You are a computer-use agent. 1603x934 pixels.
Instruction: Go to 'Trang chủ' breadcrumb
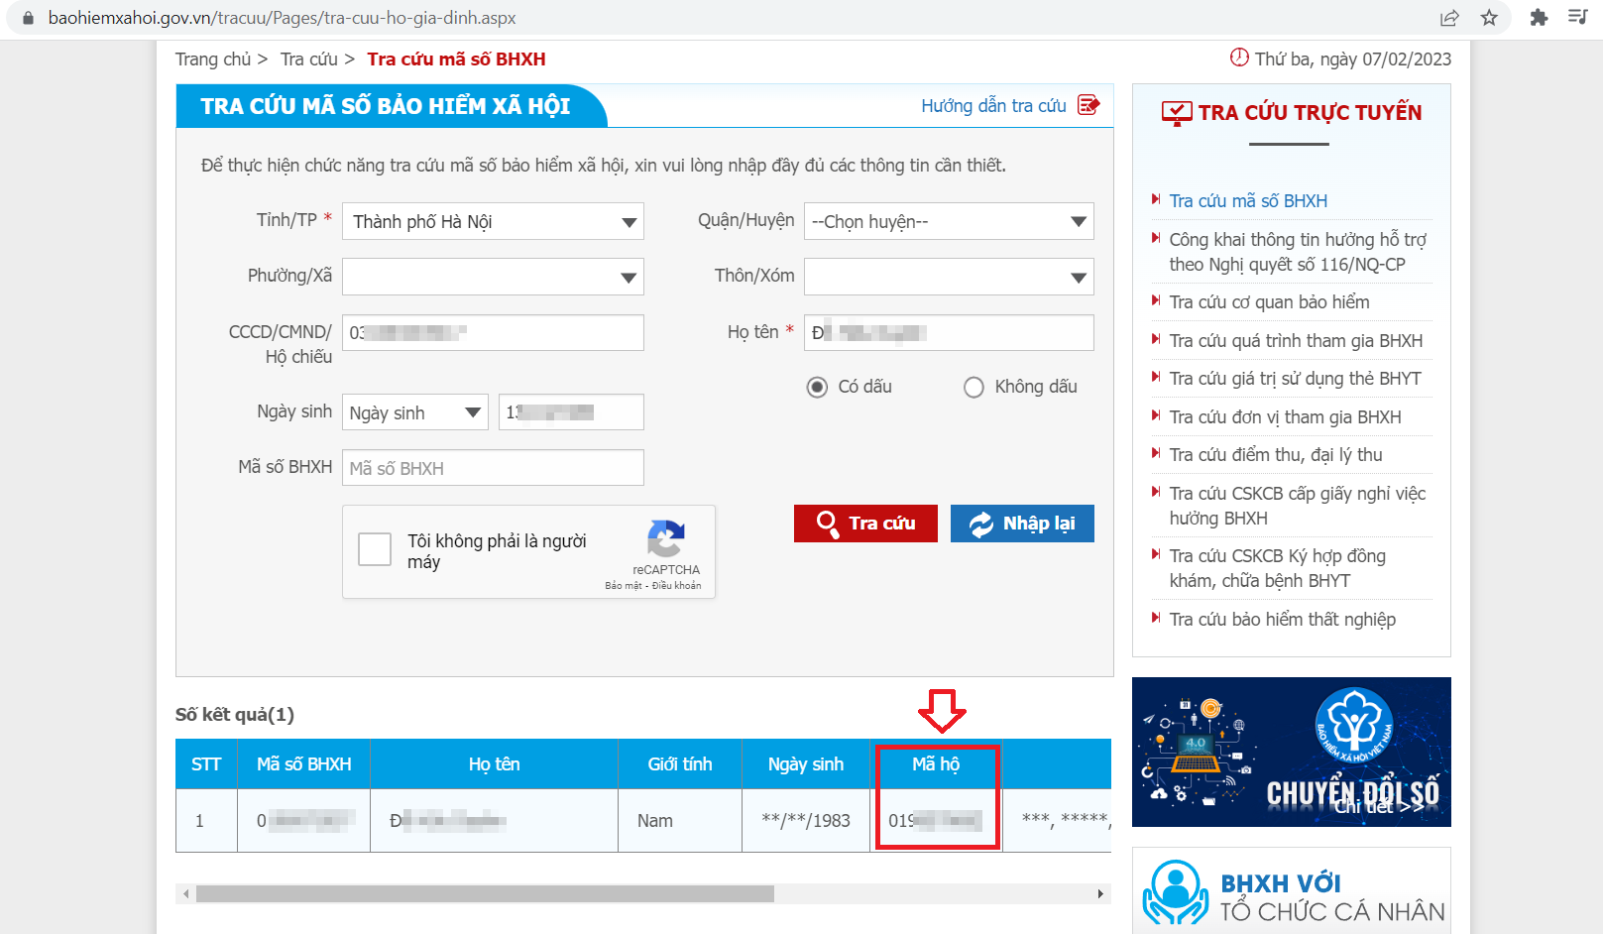click(x=212, y=59)
